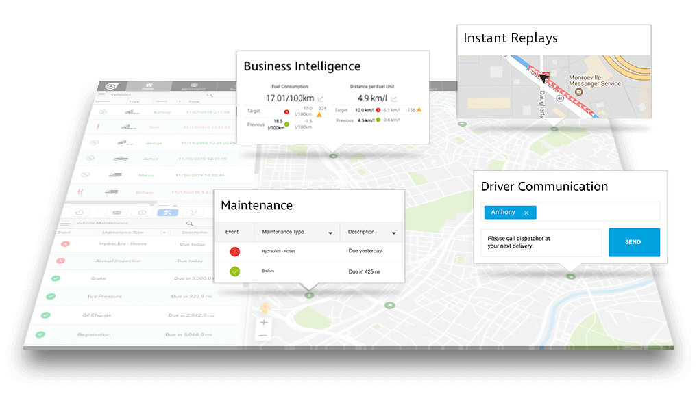Switch to the Home tab
This screenshot has width=697, height=411.
tap(149, 85)
